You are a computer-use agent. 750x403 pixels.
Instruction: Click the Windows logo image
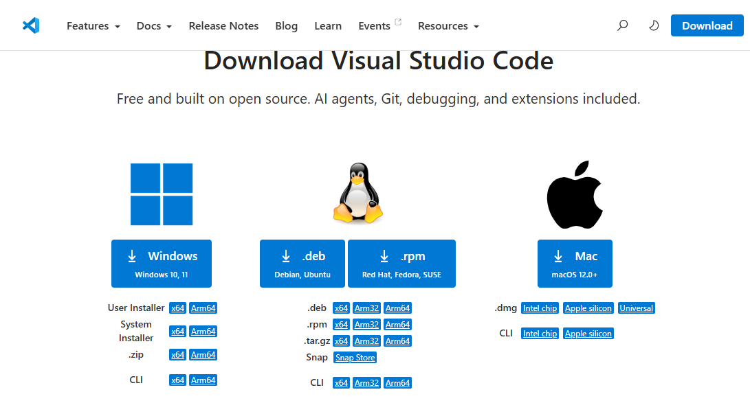[162, 194]
